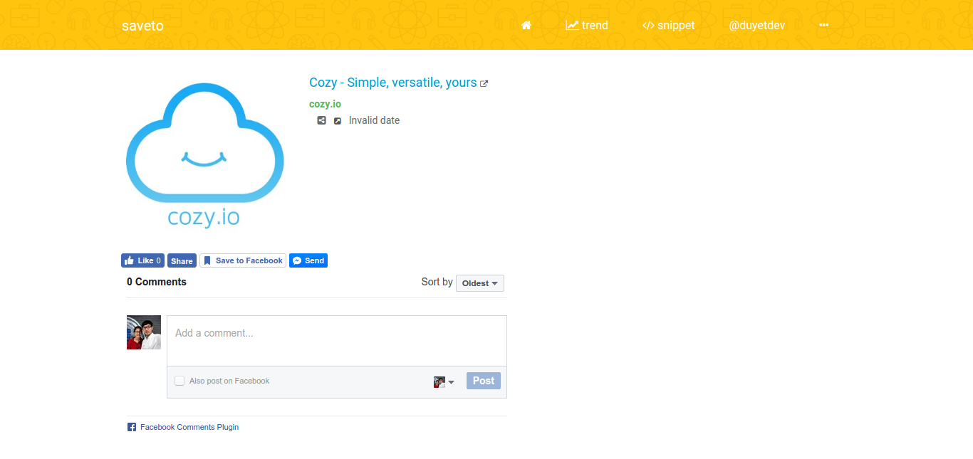Click Save to Facebook button
The height and width of the screenshot is (459, 973).
point(243,260)
